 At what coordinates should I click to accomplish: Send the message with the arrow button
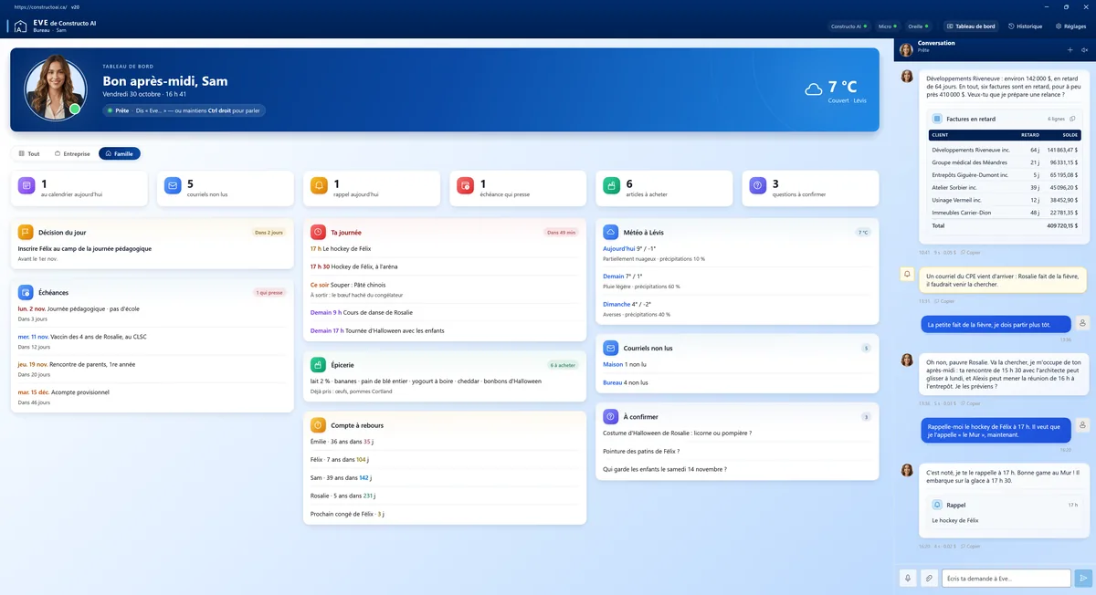[1083, 578]
